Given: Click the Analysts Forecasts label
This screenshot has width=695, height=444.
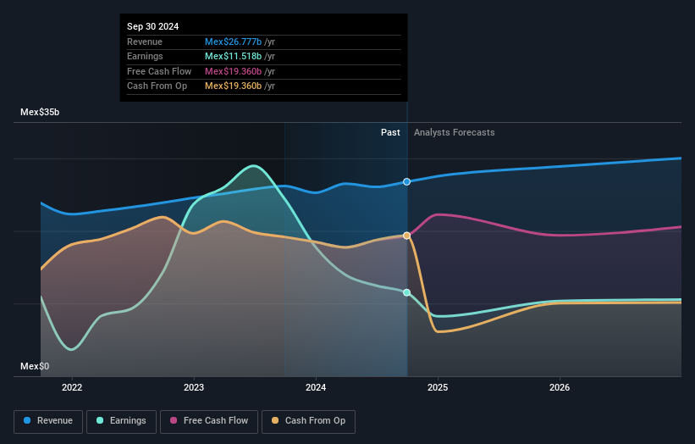Looking at the screenshot, I should tap(455, 133).
